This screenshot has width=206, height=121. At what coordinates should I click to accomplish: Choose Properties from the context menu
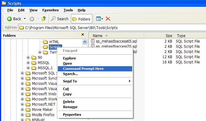[95, 115]
